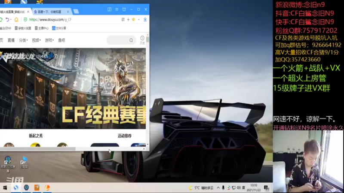Open the QR code grid icon
The height and width of the screenshot is (193, 344).
[123, 19]
